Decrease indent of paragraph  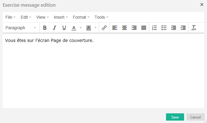point(174,28)
